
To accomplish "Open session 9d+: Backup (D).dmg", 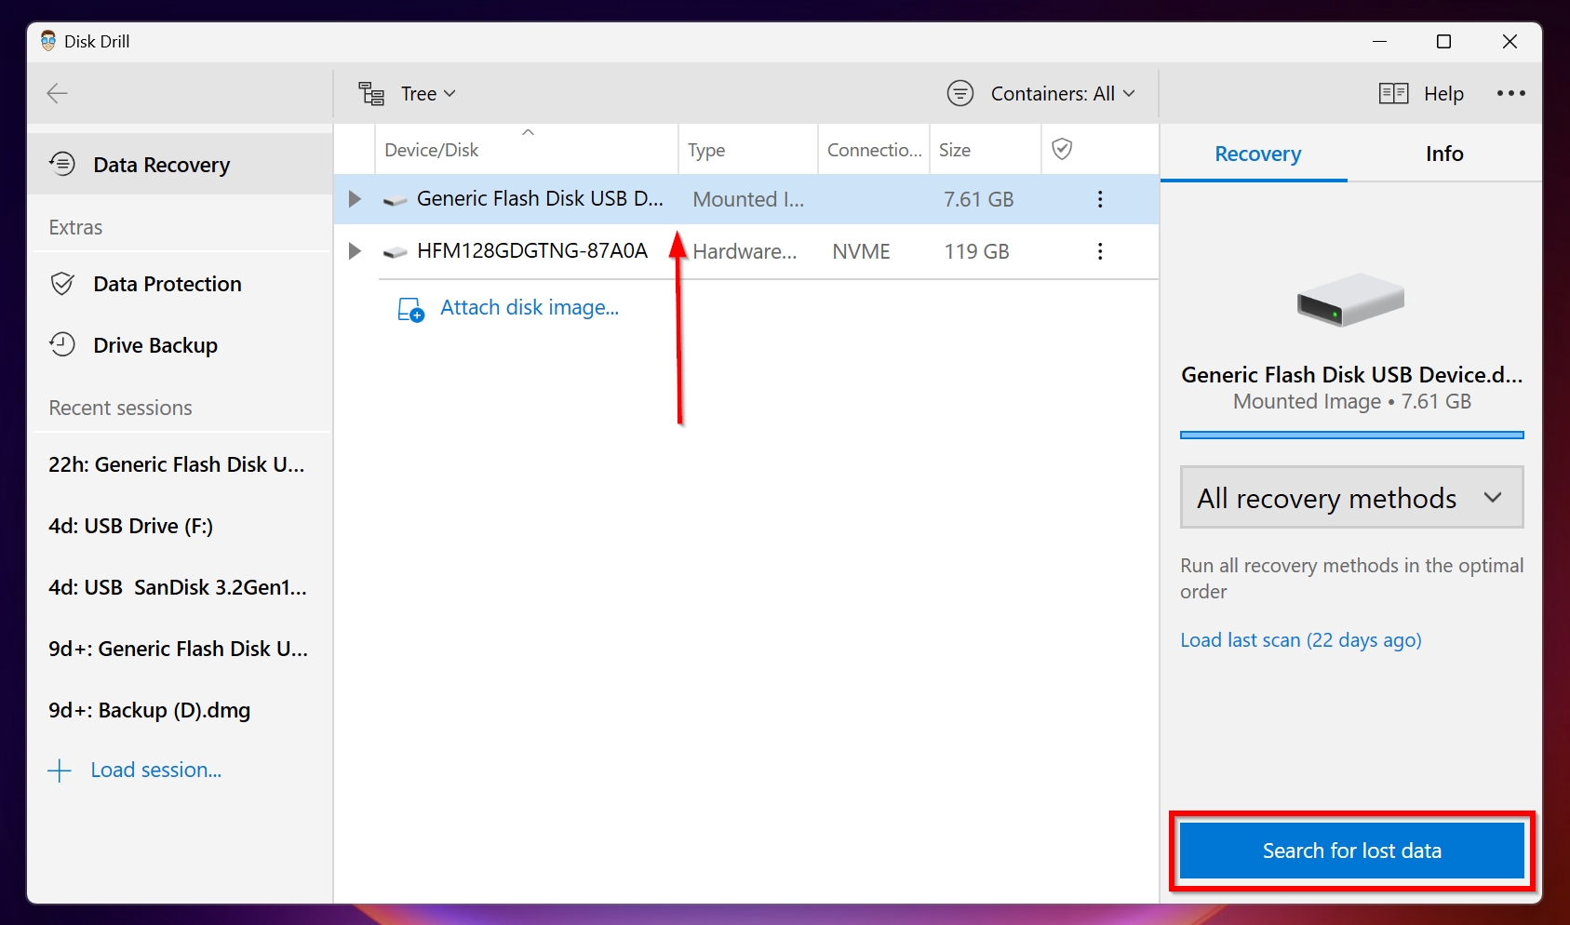I will [x=150, y=710].
